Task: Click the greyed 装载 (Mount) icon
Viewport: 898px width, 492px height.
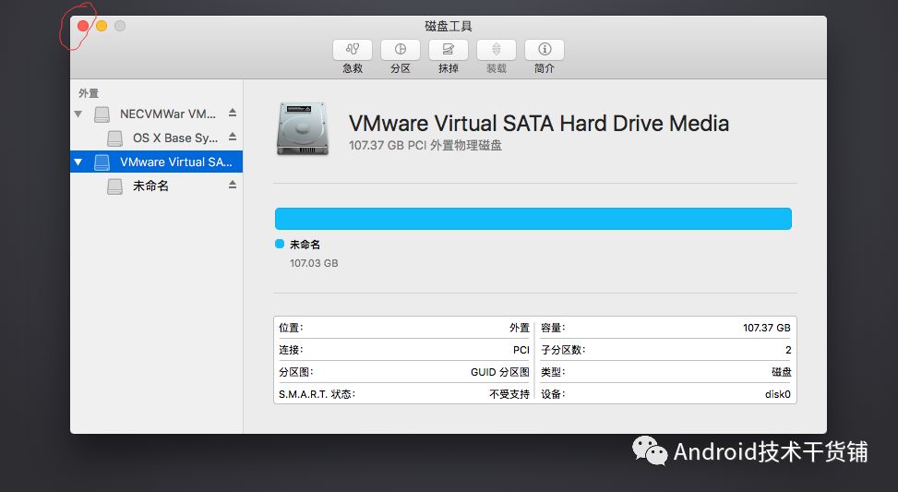Action: click(x=497, y=50)
